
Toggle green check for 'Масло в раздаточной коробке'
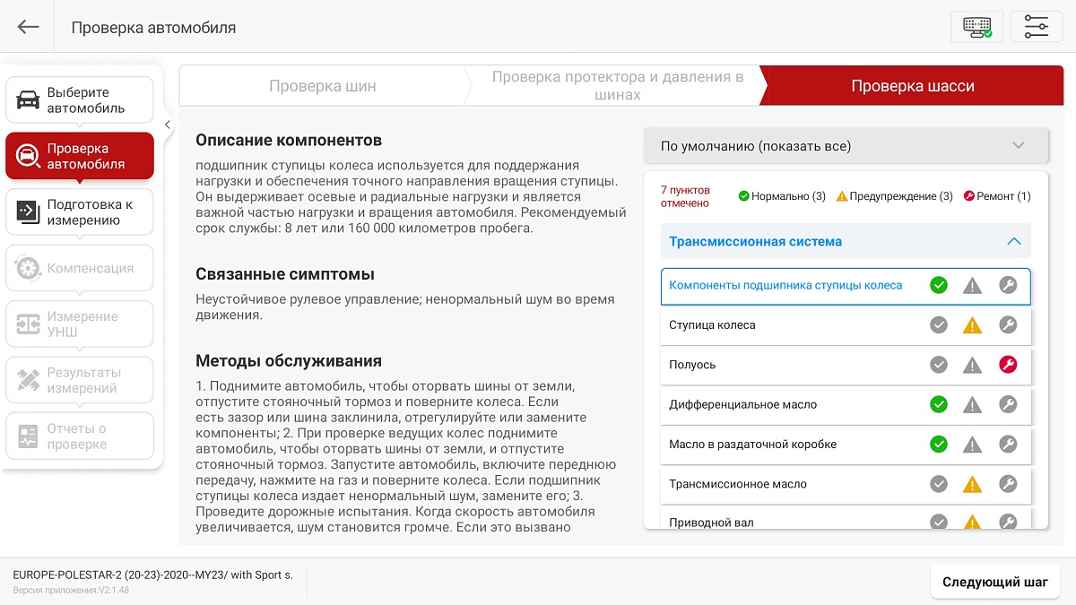pos(939,444)
